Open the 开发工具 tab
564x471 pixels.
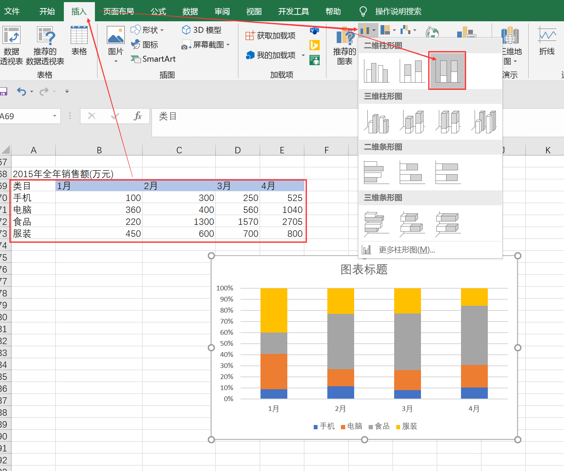point(294,11)
